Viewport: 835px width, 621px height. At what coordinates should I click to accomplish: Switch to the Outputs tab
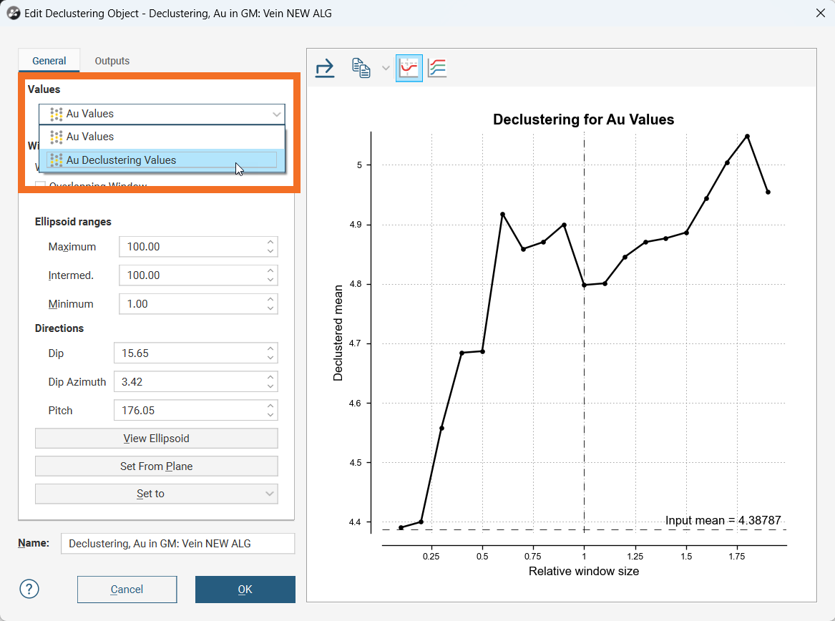(x=112, y=61)
